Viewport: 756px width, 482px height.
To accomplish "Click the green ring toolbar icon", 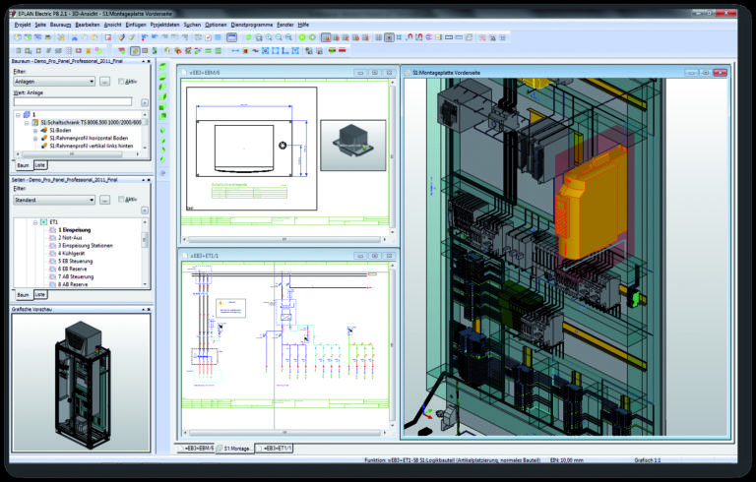I will [x=312, y=37].
